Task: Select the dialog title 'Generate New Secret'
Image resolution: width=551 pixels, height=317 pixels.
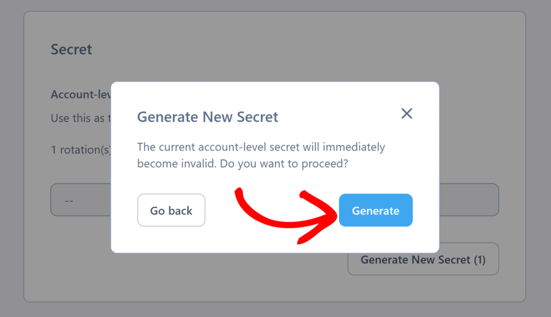Action: click(208, 117)
